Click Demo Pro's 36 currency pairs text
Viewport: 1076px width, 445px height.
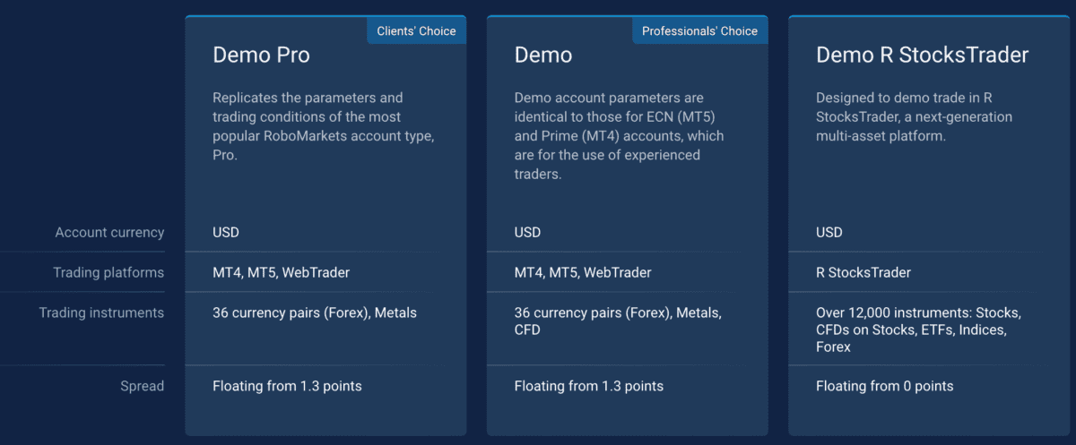pos(315,313)
